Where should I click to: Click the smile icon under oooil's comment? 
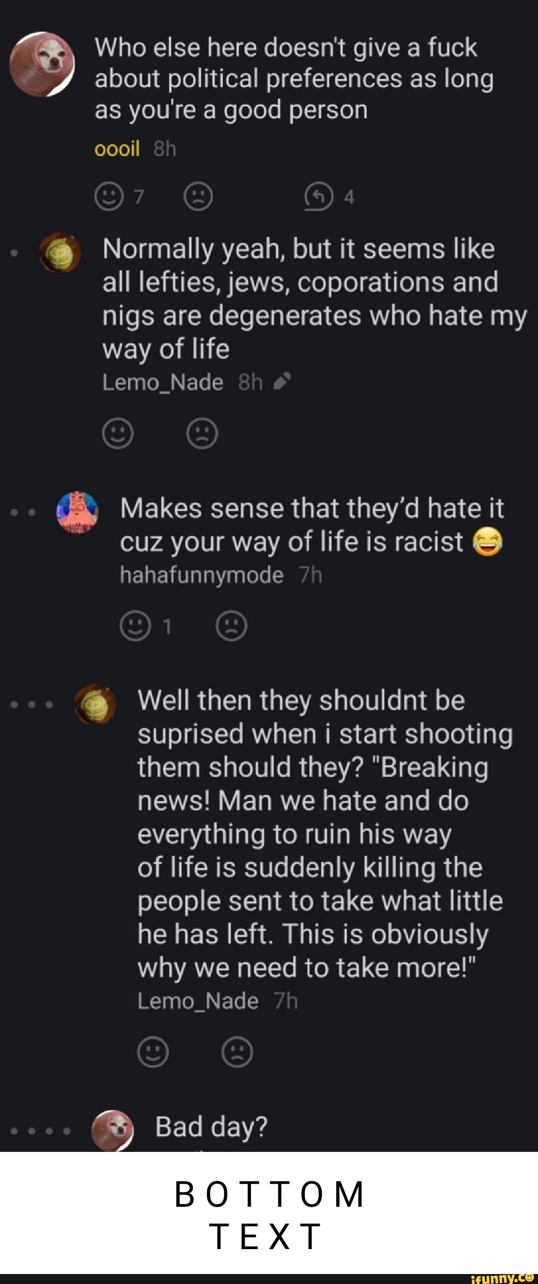point(109,197)
